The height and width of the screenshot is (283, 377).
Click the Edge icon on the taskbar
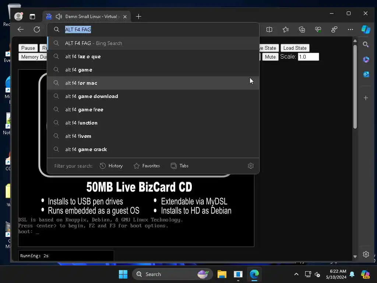(254, 274)
